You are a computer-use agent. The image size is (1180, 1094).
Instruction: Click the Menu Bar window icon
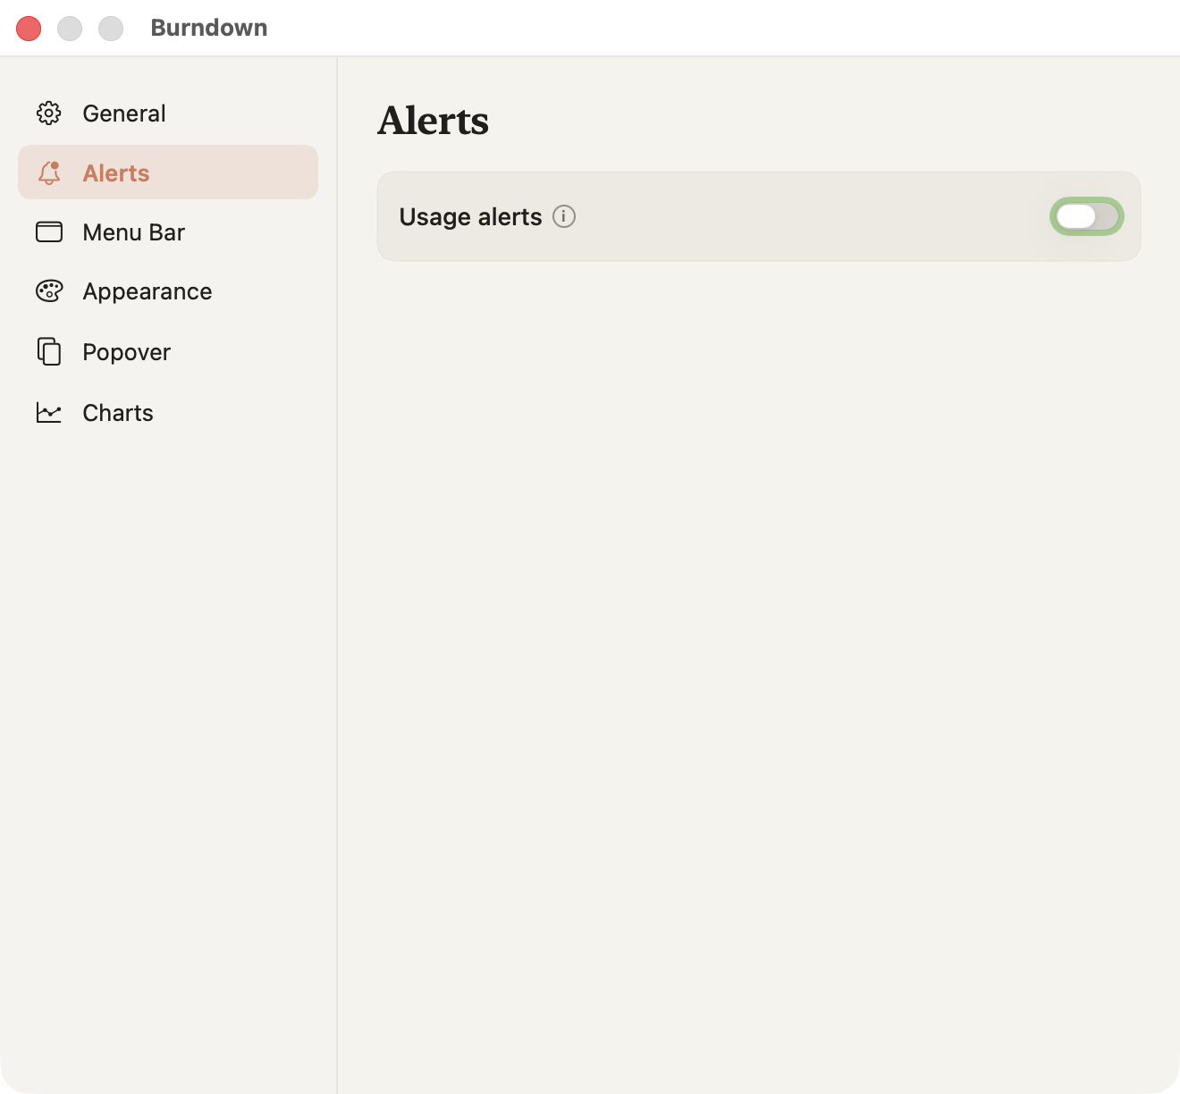49,232
